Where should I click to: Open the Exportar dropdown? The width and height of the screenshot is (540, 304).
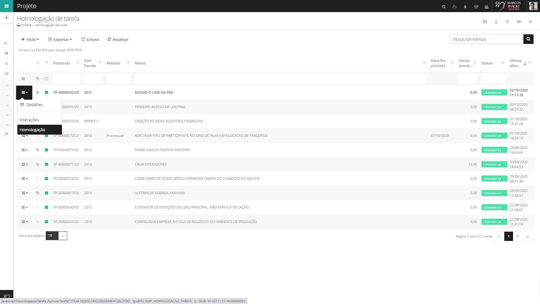coord(60,40)
